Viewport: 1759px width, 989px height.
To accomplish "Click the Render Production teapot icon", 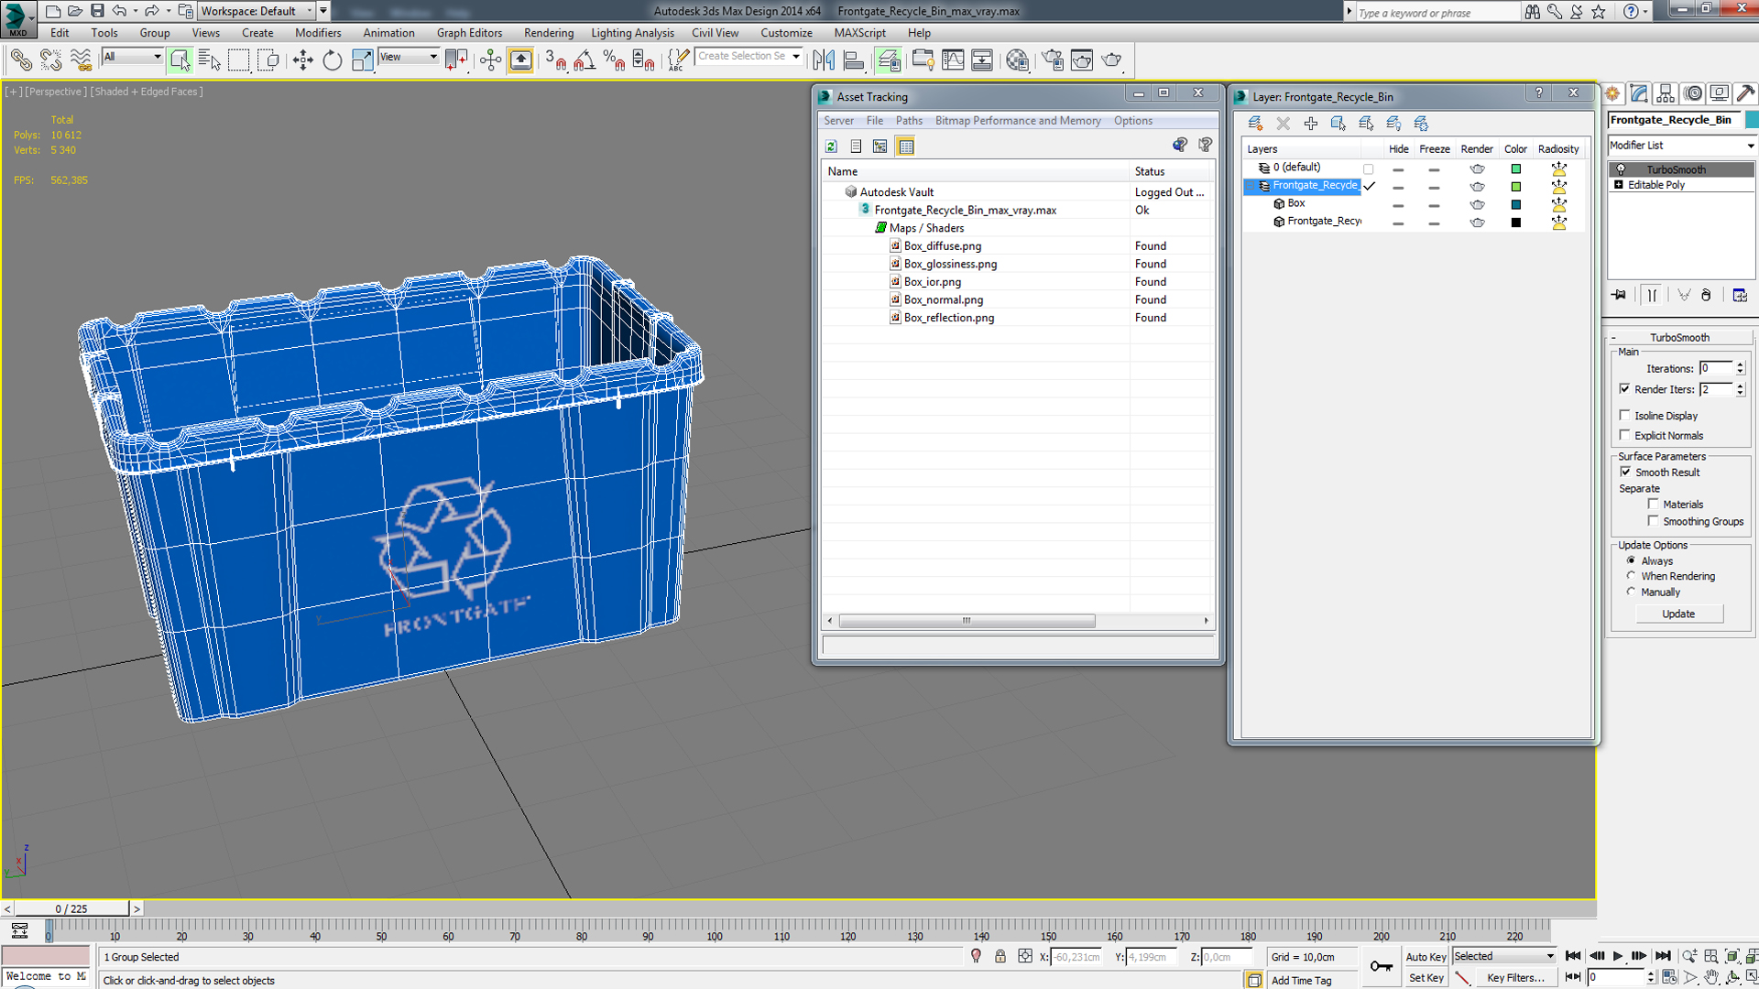I will click(x=1112, y=60).
